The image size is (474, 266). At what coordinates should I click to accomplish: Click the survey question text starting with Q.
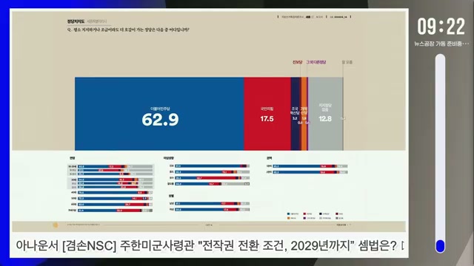[128, 30]
